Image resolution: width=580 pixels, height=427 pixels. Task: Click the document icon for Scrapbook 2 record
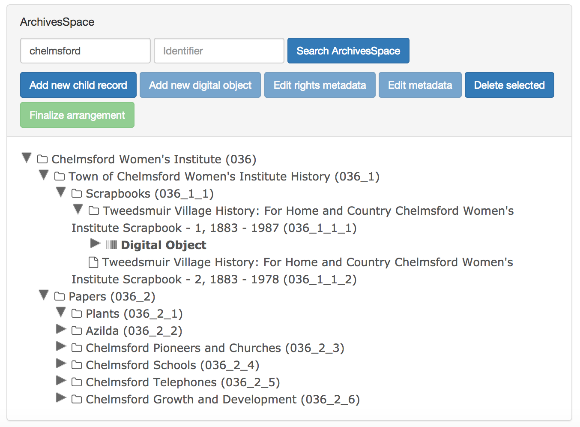click(93, 262)
